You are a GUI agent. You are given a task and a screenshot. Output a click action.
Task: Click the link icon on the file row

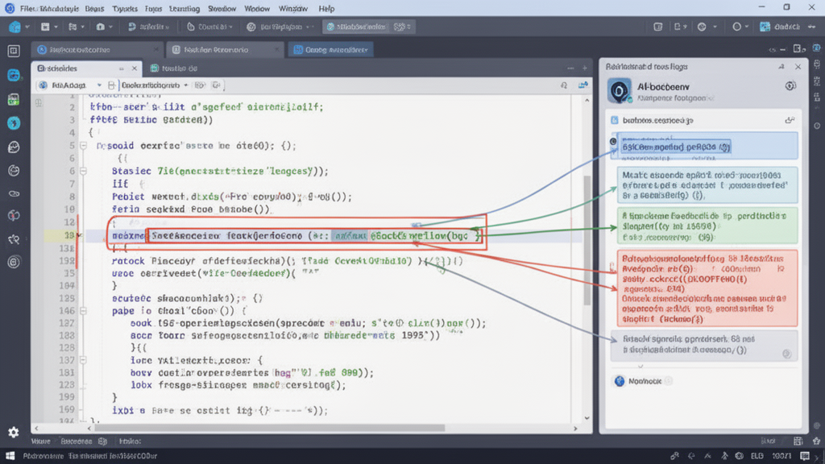(790, 121)
